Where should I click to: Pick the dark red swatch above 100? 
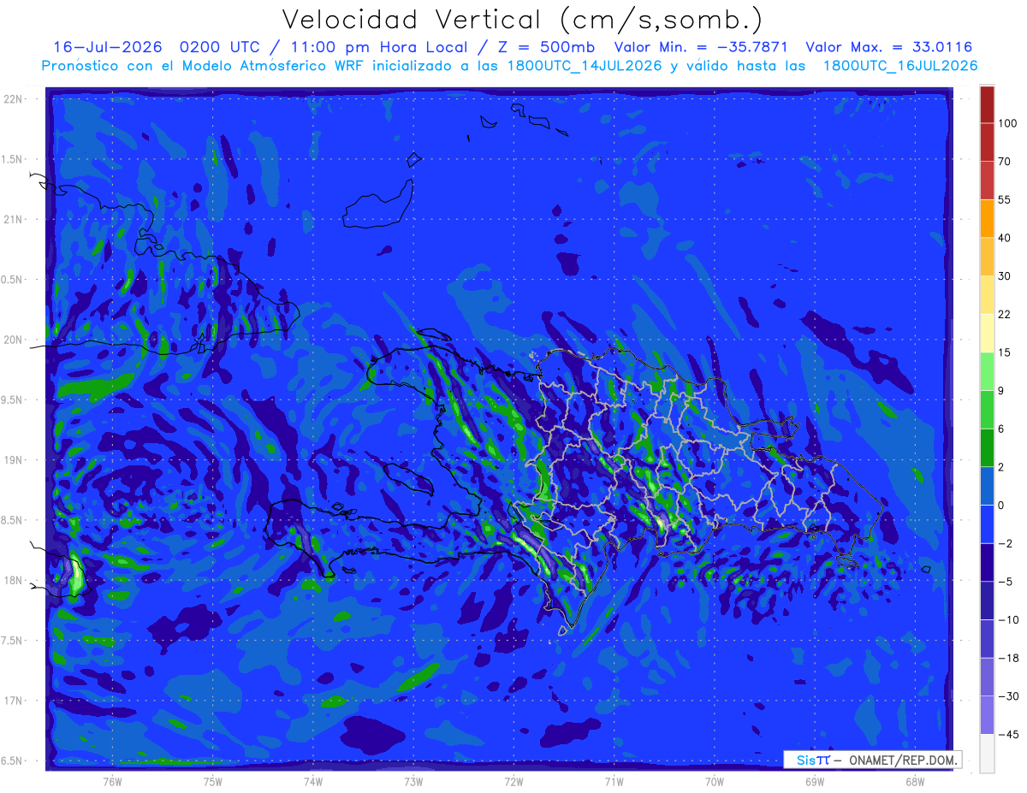tap(987, 104)
